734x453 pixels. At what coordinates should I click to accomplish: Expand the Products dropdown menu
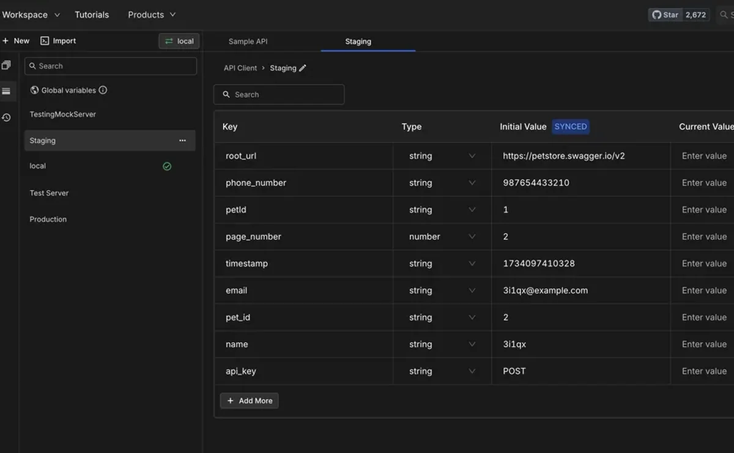point(152,15)
